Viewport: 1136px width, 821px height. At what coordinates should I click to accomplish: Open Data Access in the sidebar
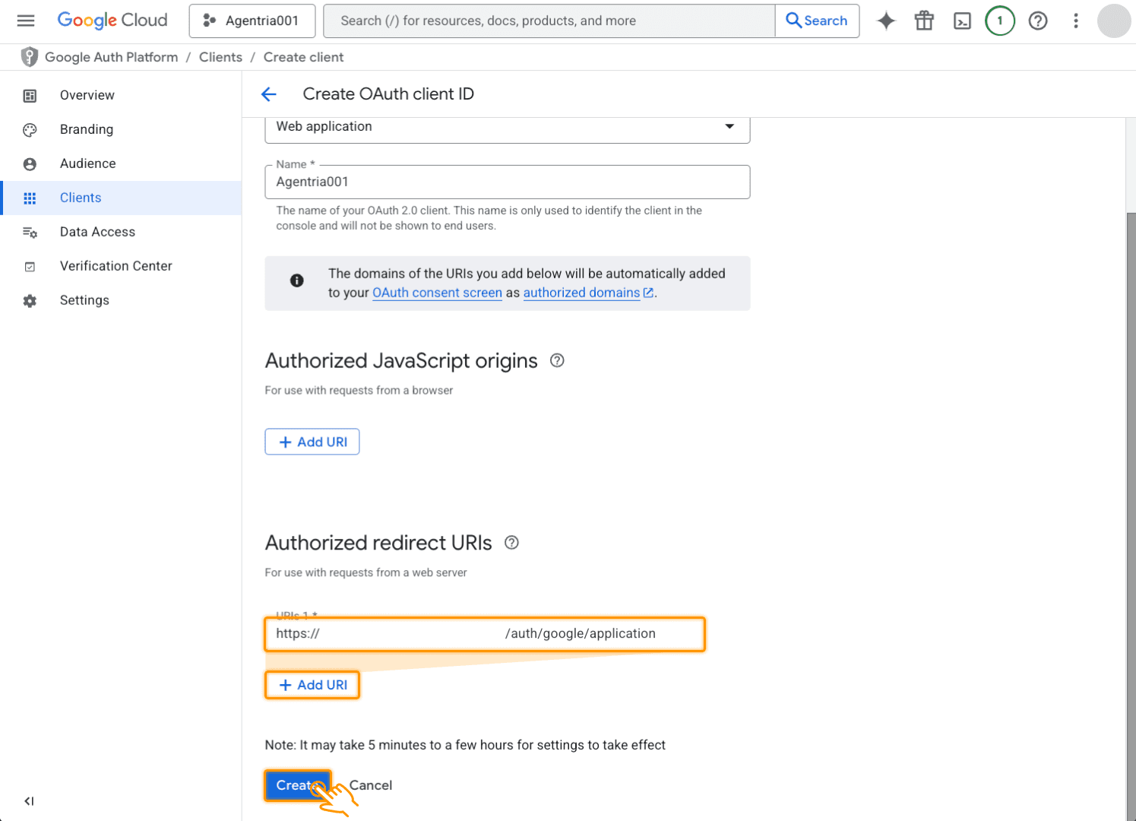click(121, 232)
